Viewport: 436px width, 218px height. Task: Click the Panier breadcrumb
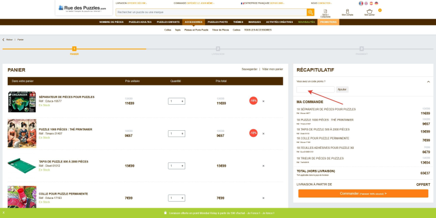coord(21,40)
